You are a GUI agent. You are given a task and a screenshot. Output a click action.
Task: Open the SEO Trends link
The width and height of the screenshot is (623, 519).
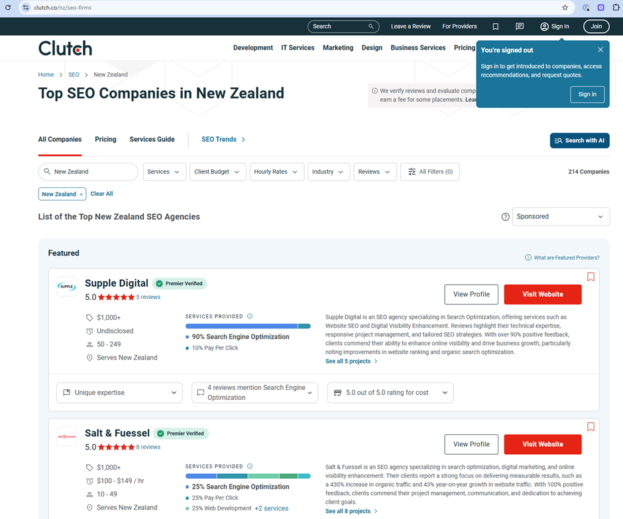coord(223,139)
